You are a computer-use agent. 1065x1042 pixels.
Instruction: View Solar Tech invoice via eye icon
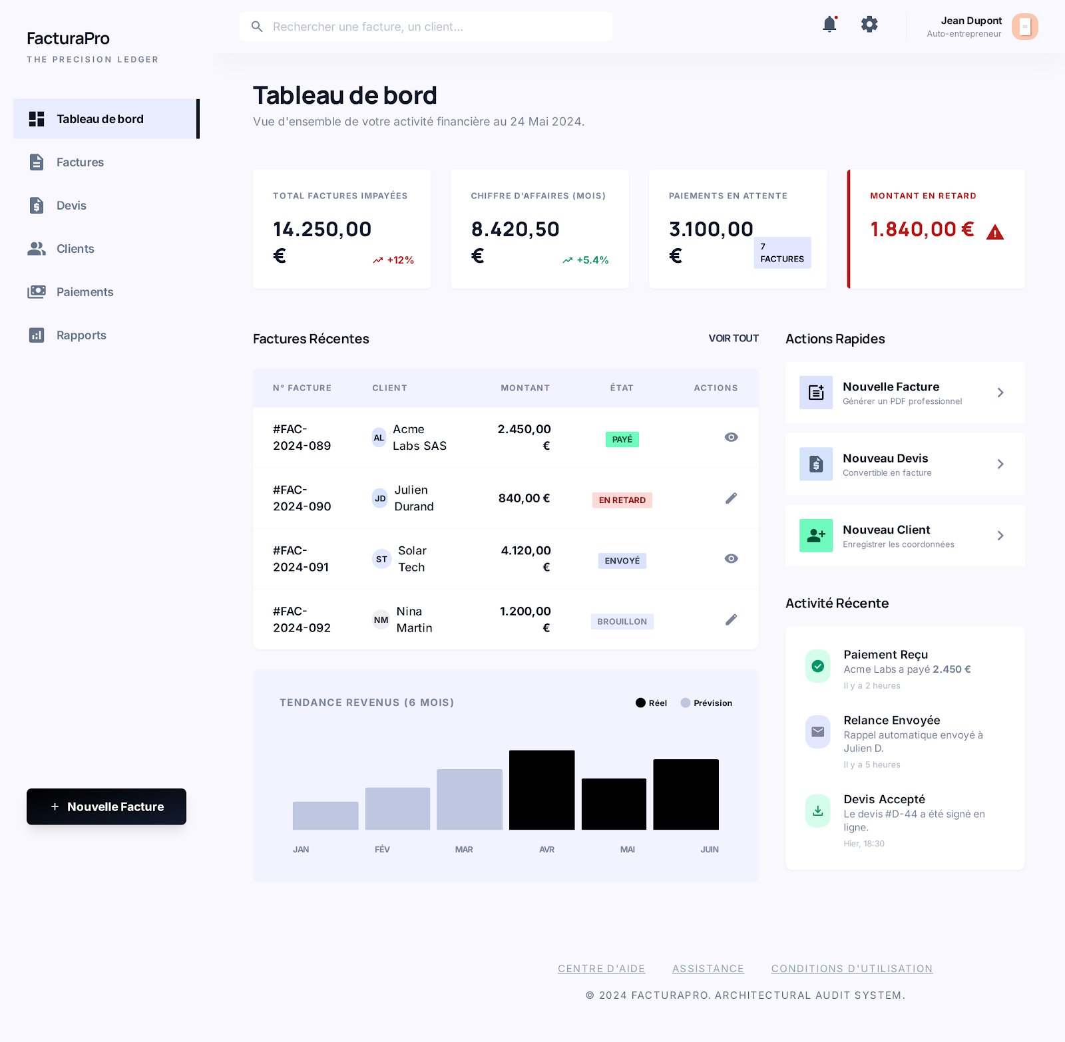tap(731, 559)
